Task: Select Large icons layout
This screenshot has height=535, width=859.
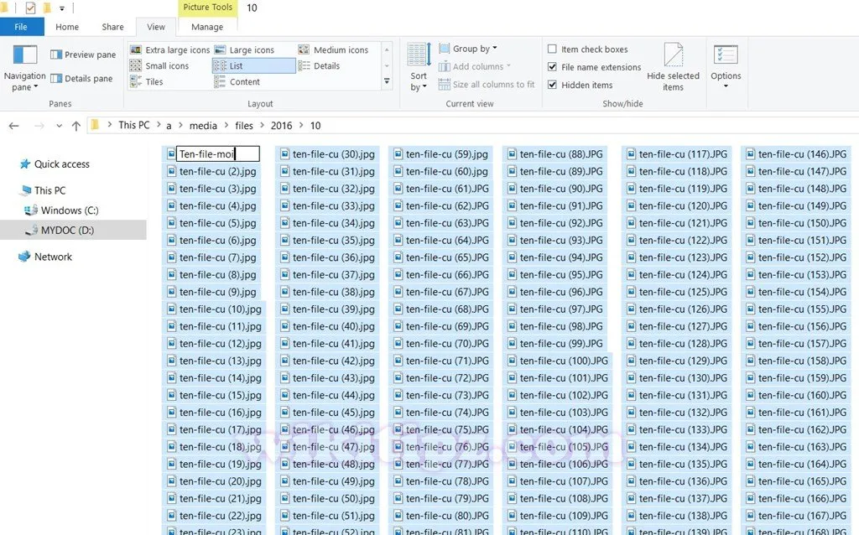Action: coord(244,49)
